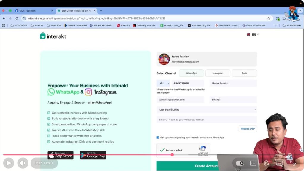Open the EN language dropdown
Image resolution: width=304 pixels, height=171 pixels.
click(252, 34)
